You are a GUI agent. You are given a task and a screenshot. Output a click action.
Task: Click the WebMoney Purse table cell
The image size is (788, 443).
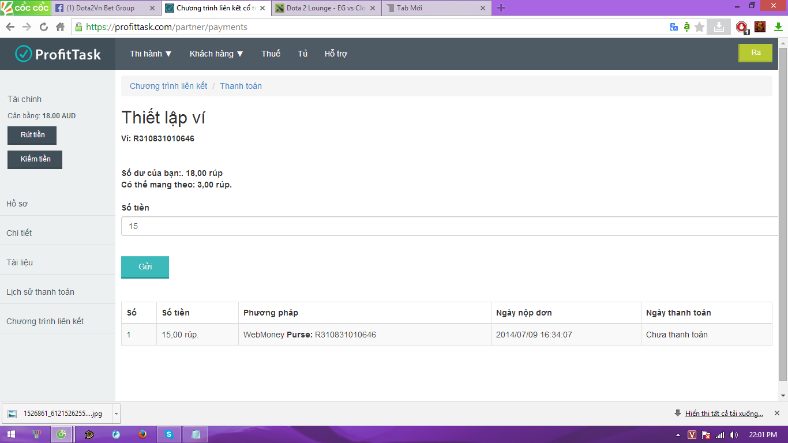click(x=365, y=335)
